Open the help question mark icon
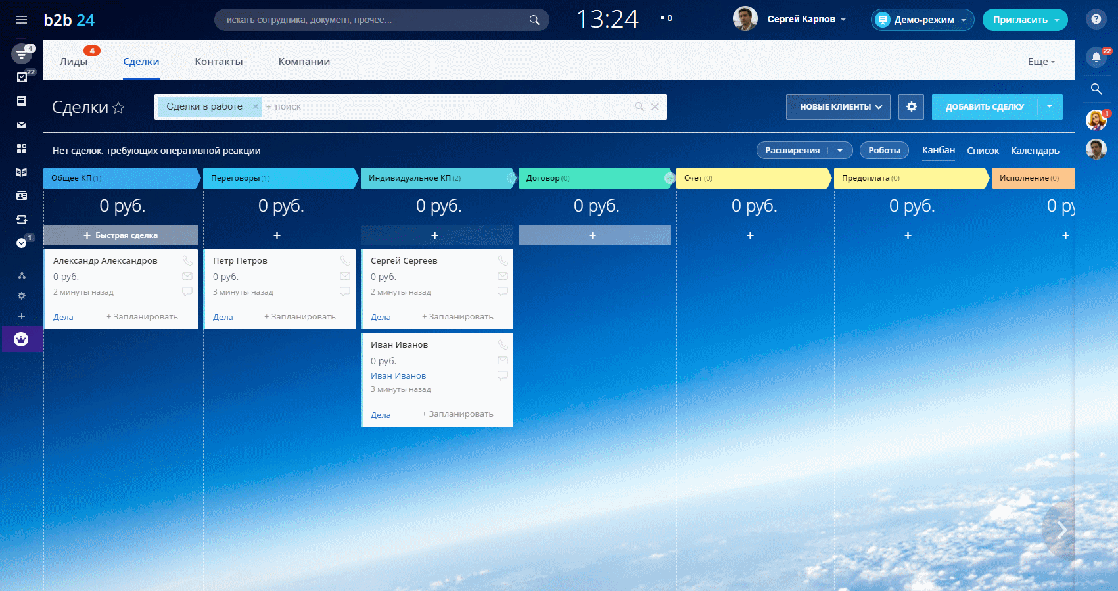 point(1096,19)
